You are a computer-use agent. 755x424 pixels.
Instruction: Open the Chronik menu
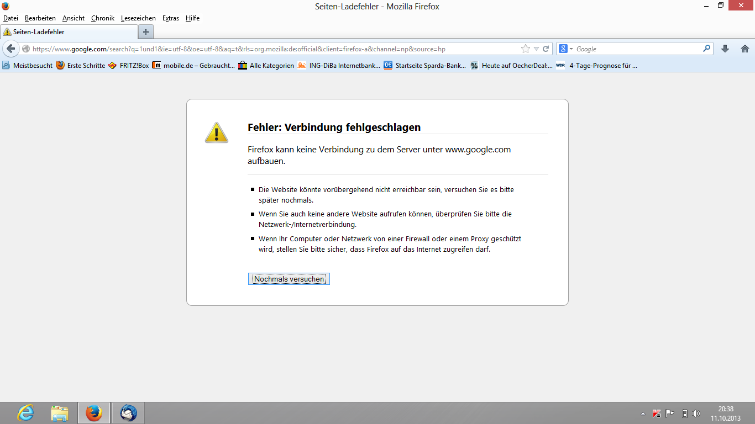(x=102, y=18)
